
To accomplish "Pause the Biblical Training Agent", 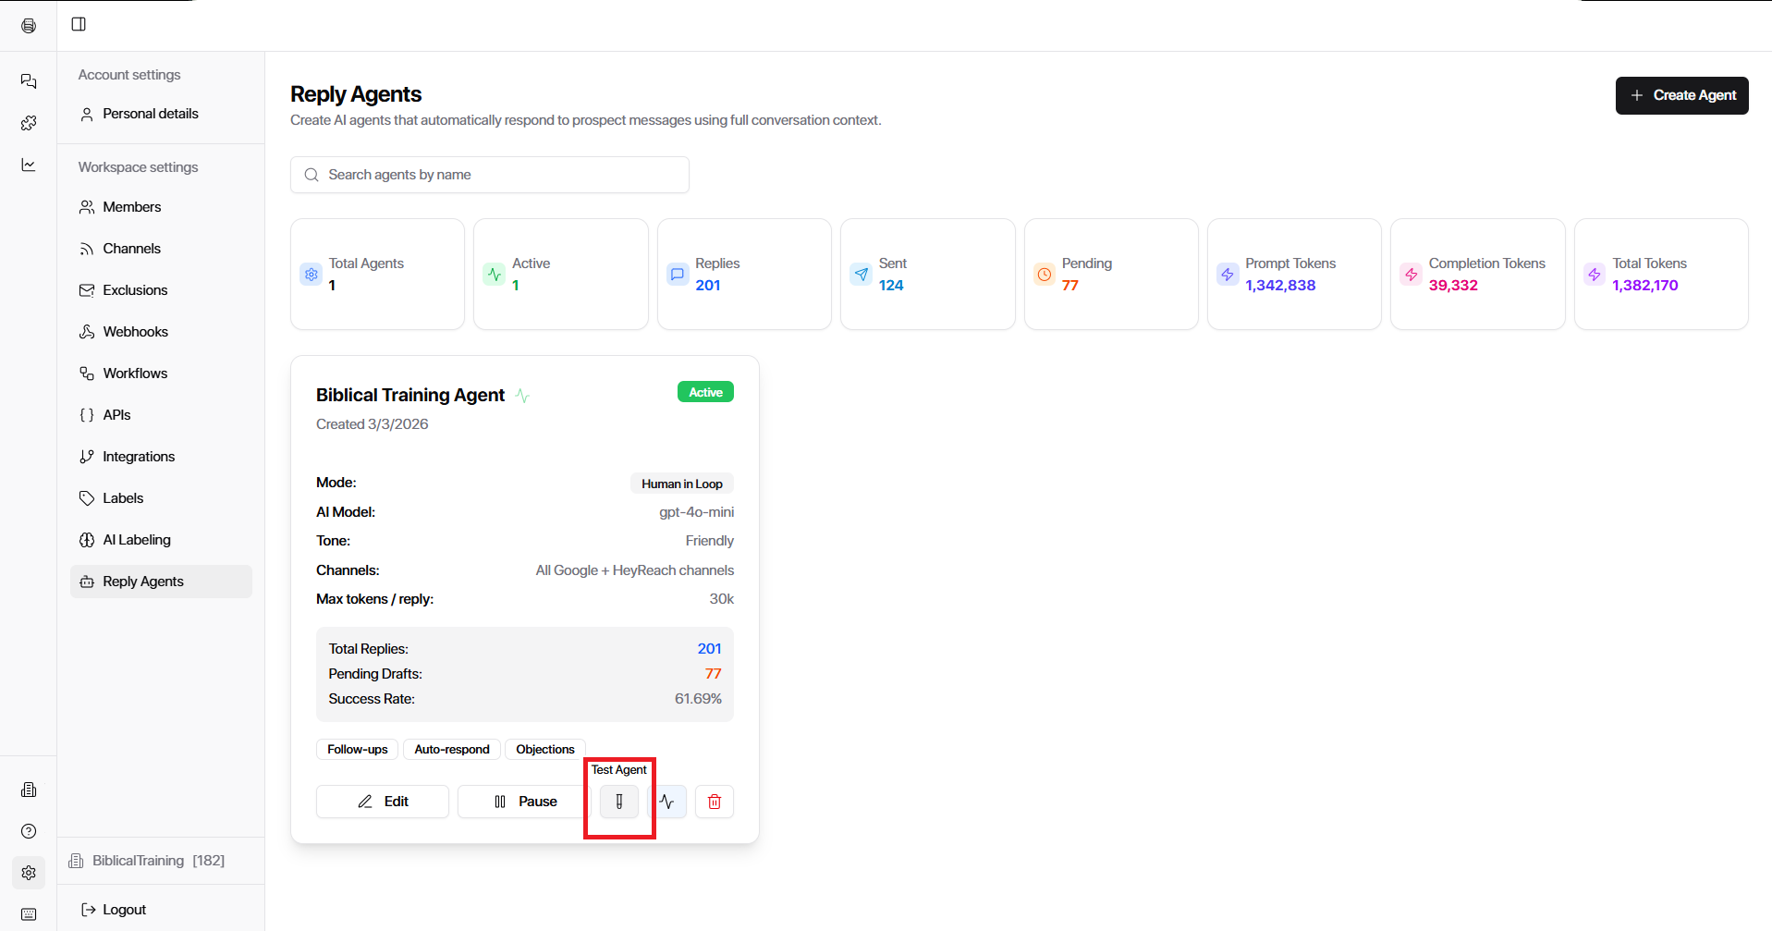I will 524,802.
